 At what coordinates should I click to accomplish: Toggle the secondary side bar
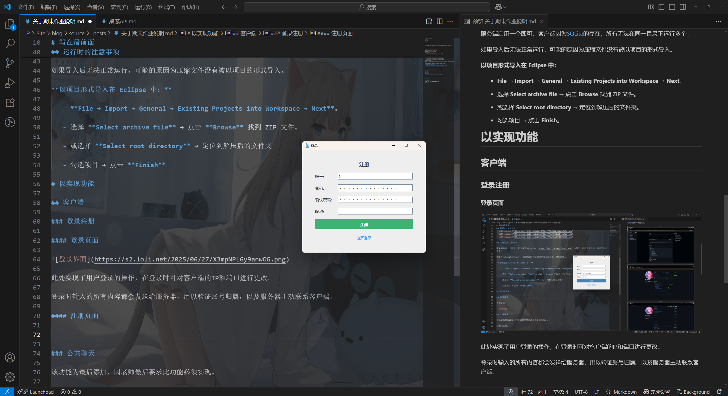point(683,7)
